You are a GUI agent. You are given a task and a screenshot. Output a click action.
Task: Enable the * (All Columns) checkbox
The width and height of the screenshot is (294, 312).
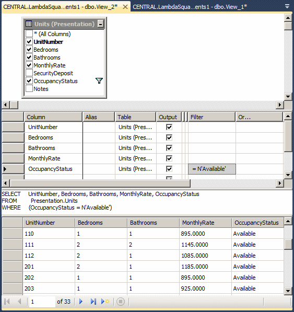[29, 33]
